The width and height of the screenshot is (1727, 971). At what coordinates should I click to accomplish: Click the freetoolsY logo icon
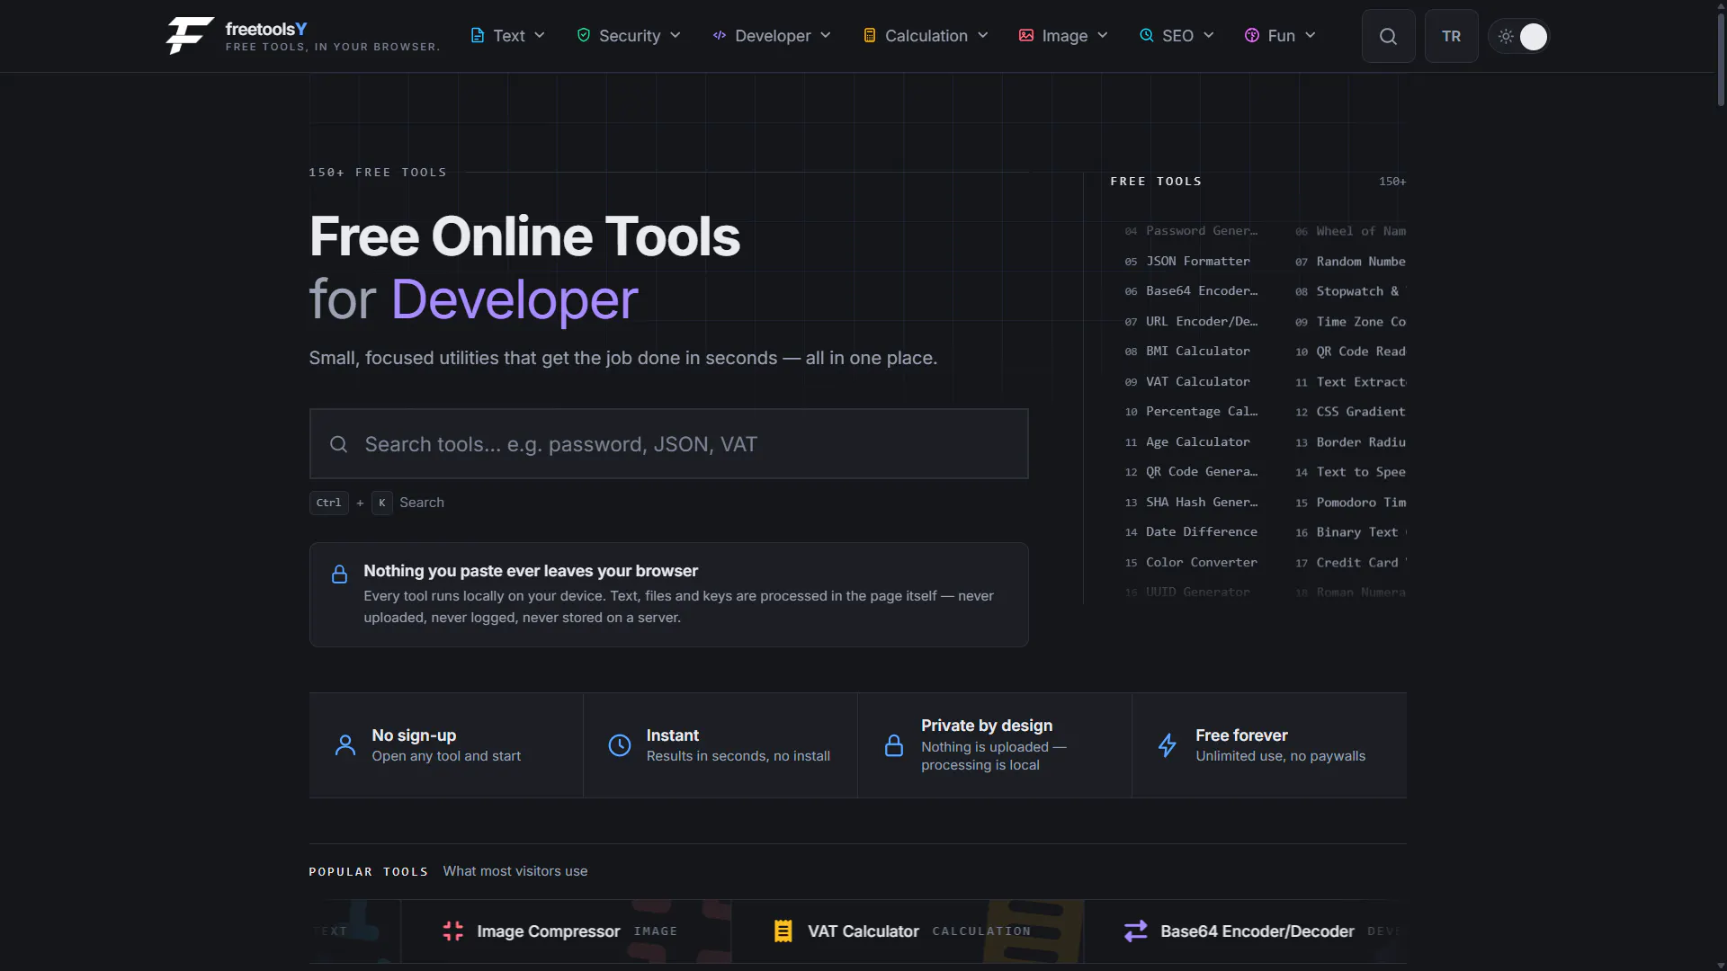[190, 36]
